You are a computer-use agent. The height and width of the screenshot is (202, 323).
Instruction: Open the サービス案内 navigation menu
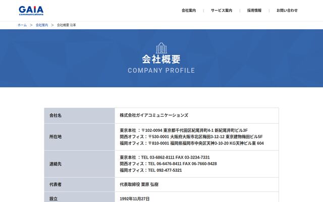(x=222, y=11)
